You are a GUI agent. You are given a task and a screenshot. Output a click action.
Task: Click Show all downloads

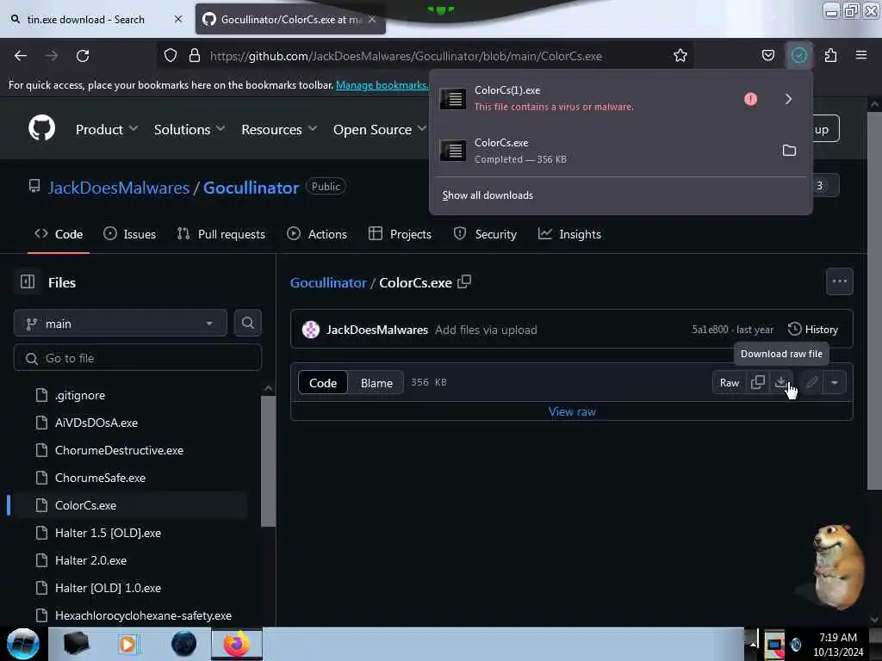pos(488,195)
